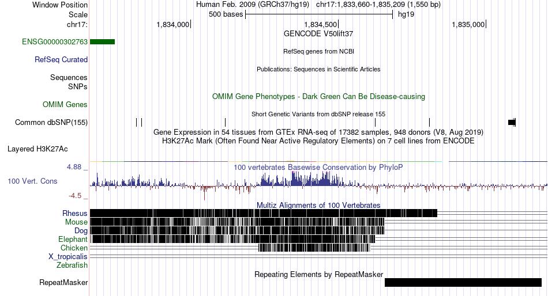
Task: Click Publications: Sequences in Scientific Articles title
Action: click(x=318, y=69)
